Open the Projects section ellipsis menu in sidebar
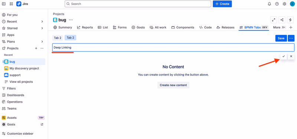Screen dimensions: 297x139 pos(42,48)
